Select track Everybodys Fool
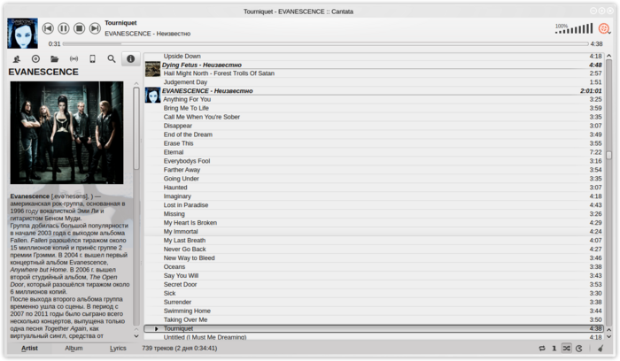This screenshot has width=620, height=361. tap(374, 161)
